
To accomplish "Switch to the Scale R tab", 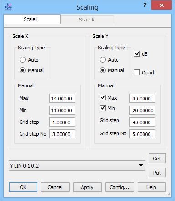I will pyautogui.click(x=87, y=20).
